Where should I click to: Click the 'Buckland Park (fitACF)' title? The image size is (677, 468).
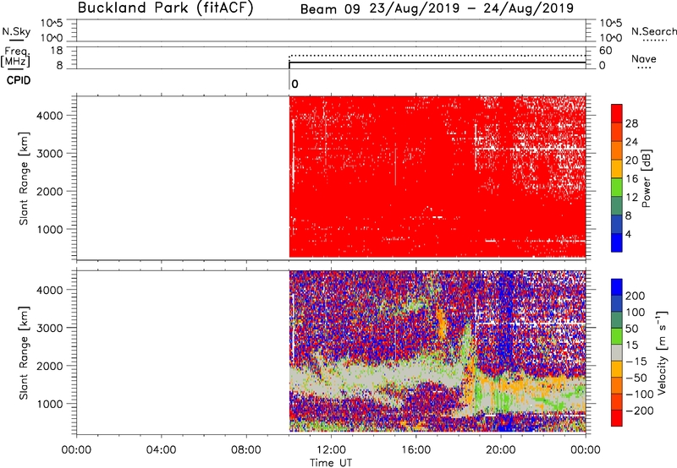click(x=165, y=8)
